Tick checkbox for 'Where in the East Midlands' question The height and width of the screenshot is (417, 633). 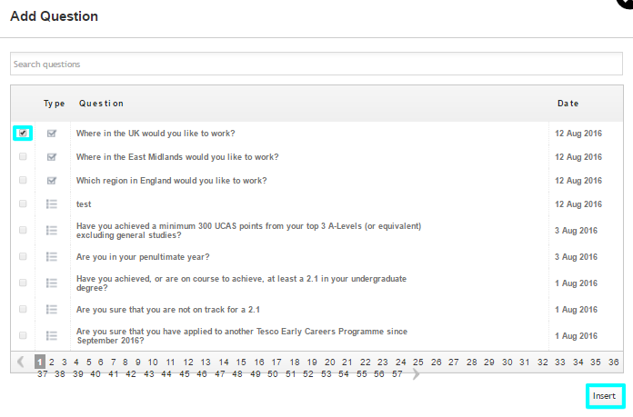pos(23,157)
